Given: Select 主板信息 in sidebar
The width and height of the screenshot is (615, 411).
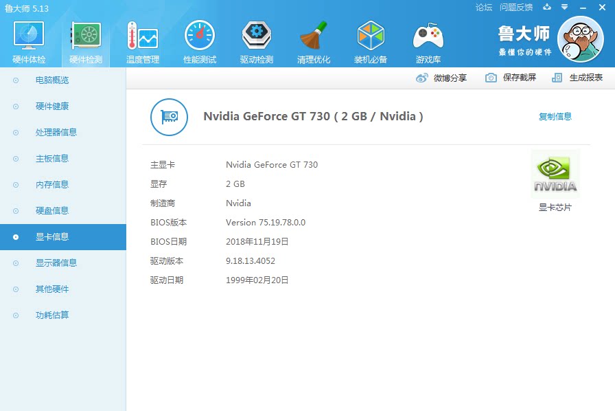Looking at the screenshot, I should (x=63, y=158).
